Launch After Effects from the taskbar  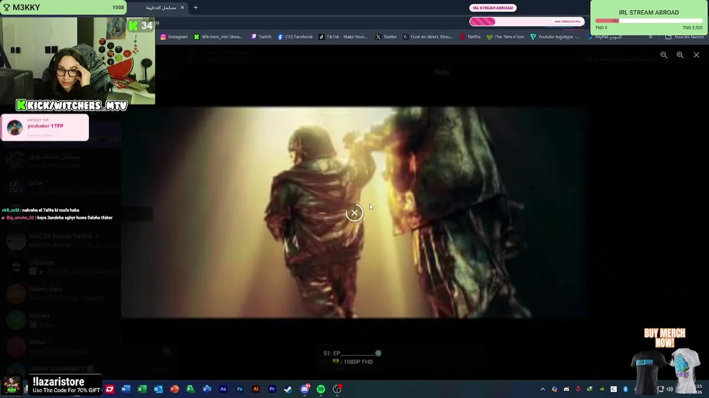coord(223,389)
